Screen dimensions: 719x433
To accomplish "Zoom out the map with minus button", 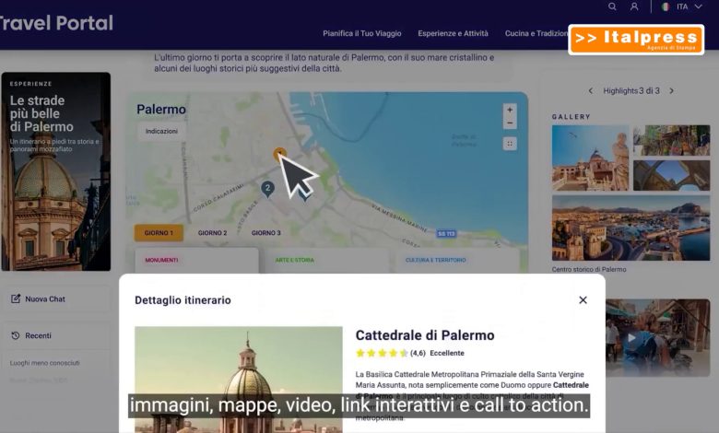I will pos(510,123).
